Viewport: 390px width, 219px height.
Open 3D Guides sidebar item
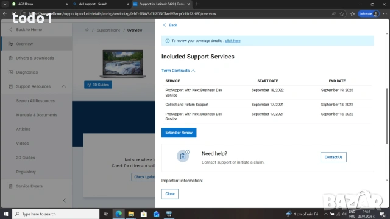point(26,158)
